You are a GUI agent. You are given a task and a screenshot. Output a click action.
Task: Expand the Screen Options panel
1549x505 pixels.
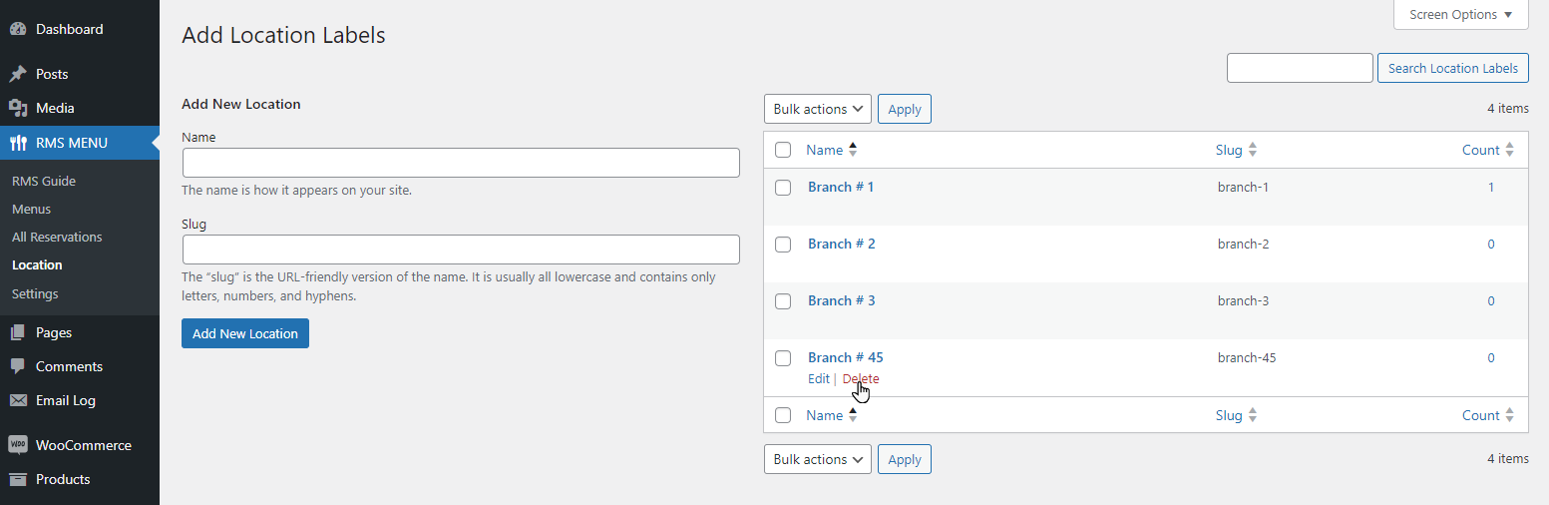[1461, 15]
